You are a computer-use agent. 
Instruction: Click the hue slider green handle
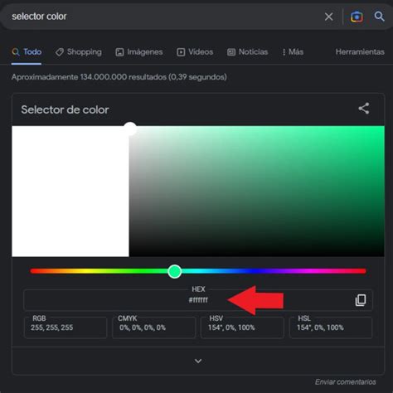(174, 271)
